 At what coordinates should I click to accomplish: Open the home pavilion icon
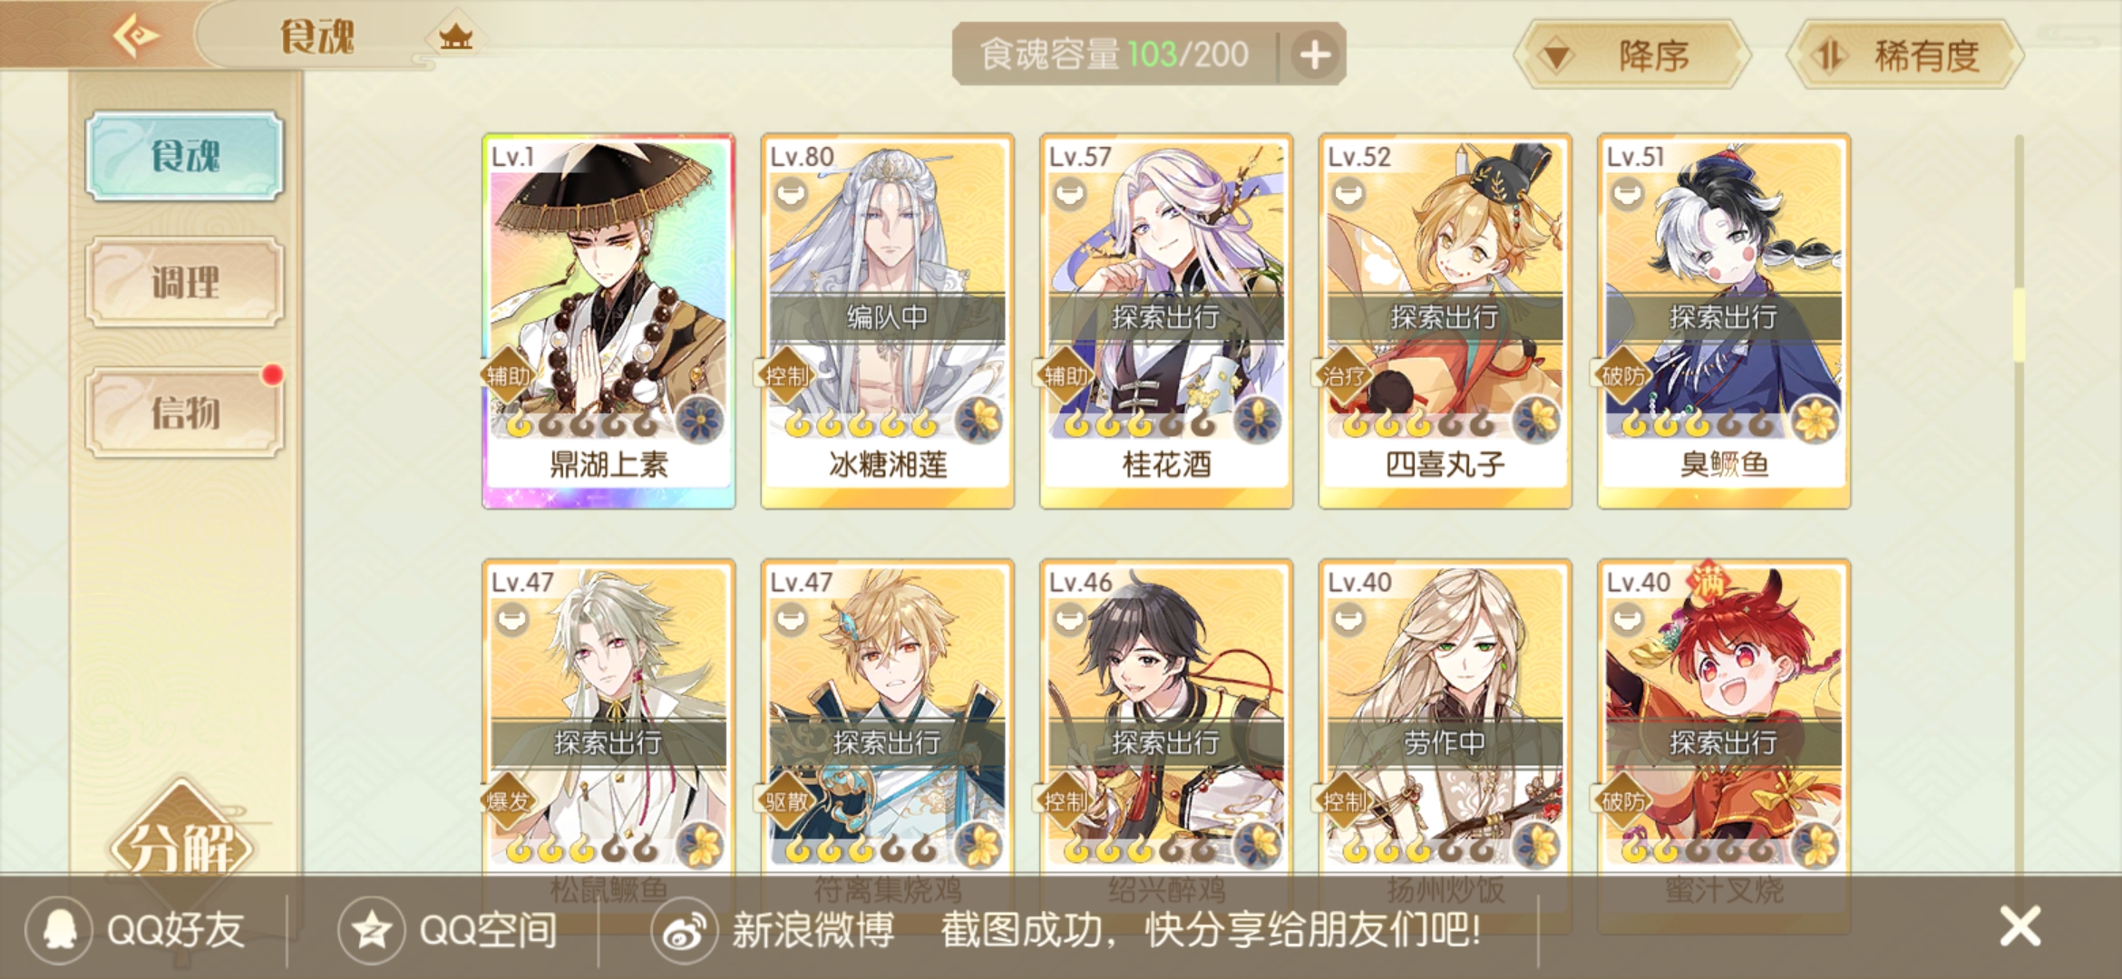(x=455, y=37)
